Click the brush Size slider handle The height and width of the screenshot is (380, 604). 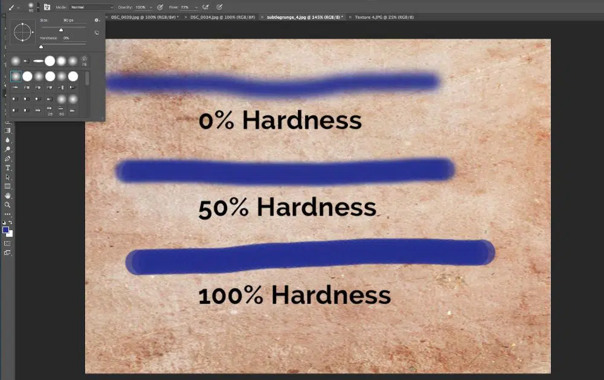click(x=61, y=30)
